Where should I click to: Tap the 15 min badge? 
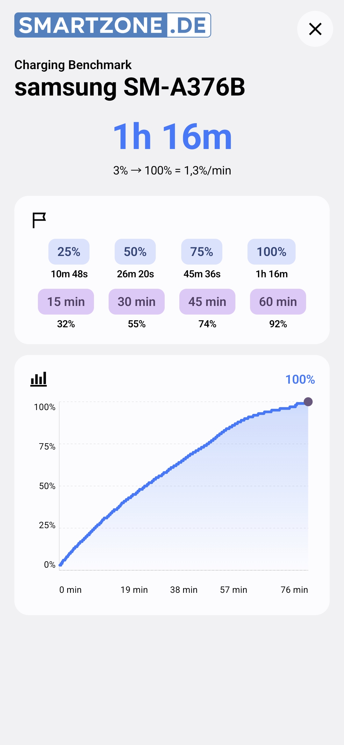66,302
